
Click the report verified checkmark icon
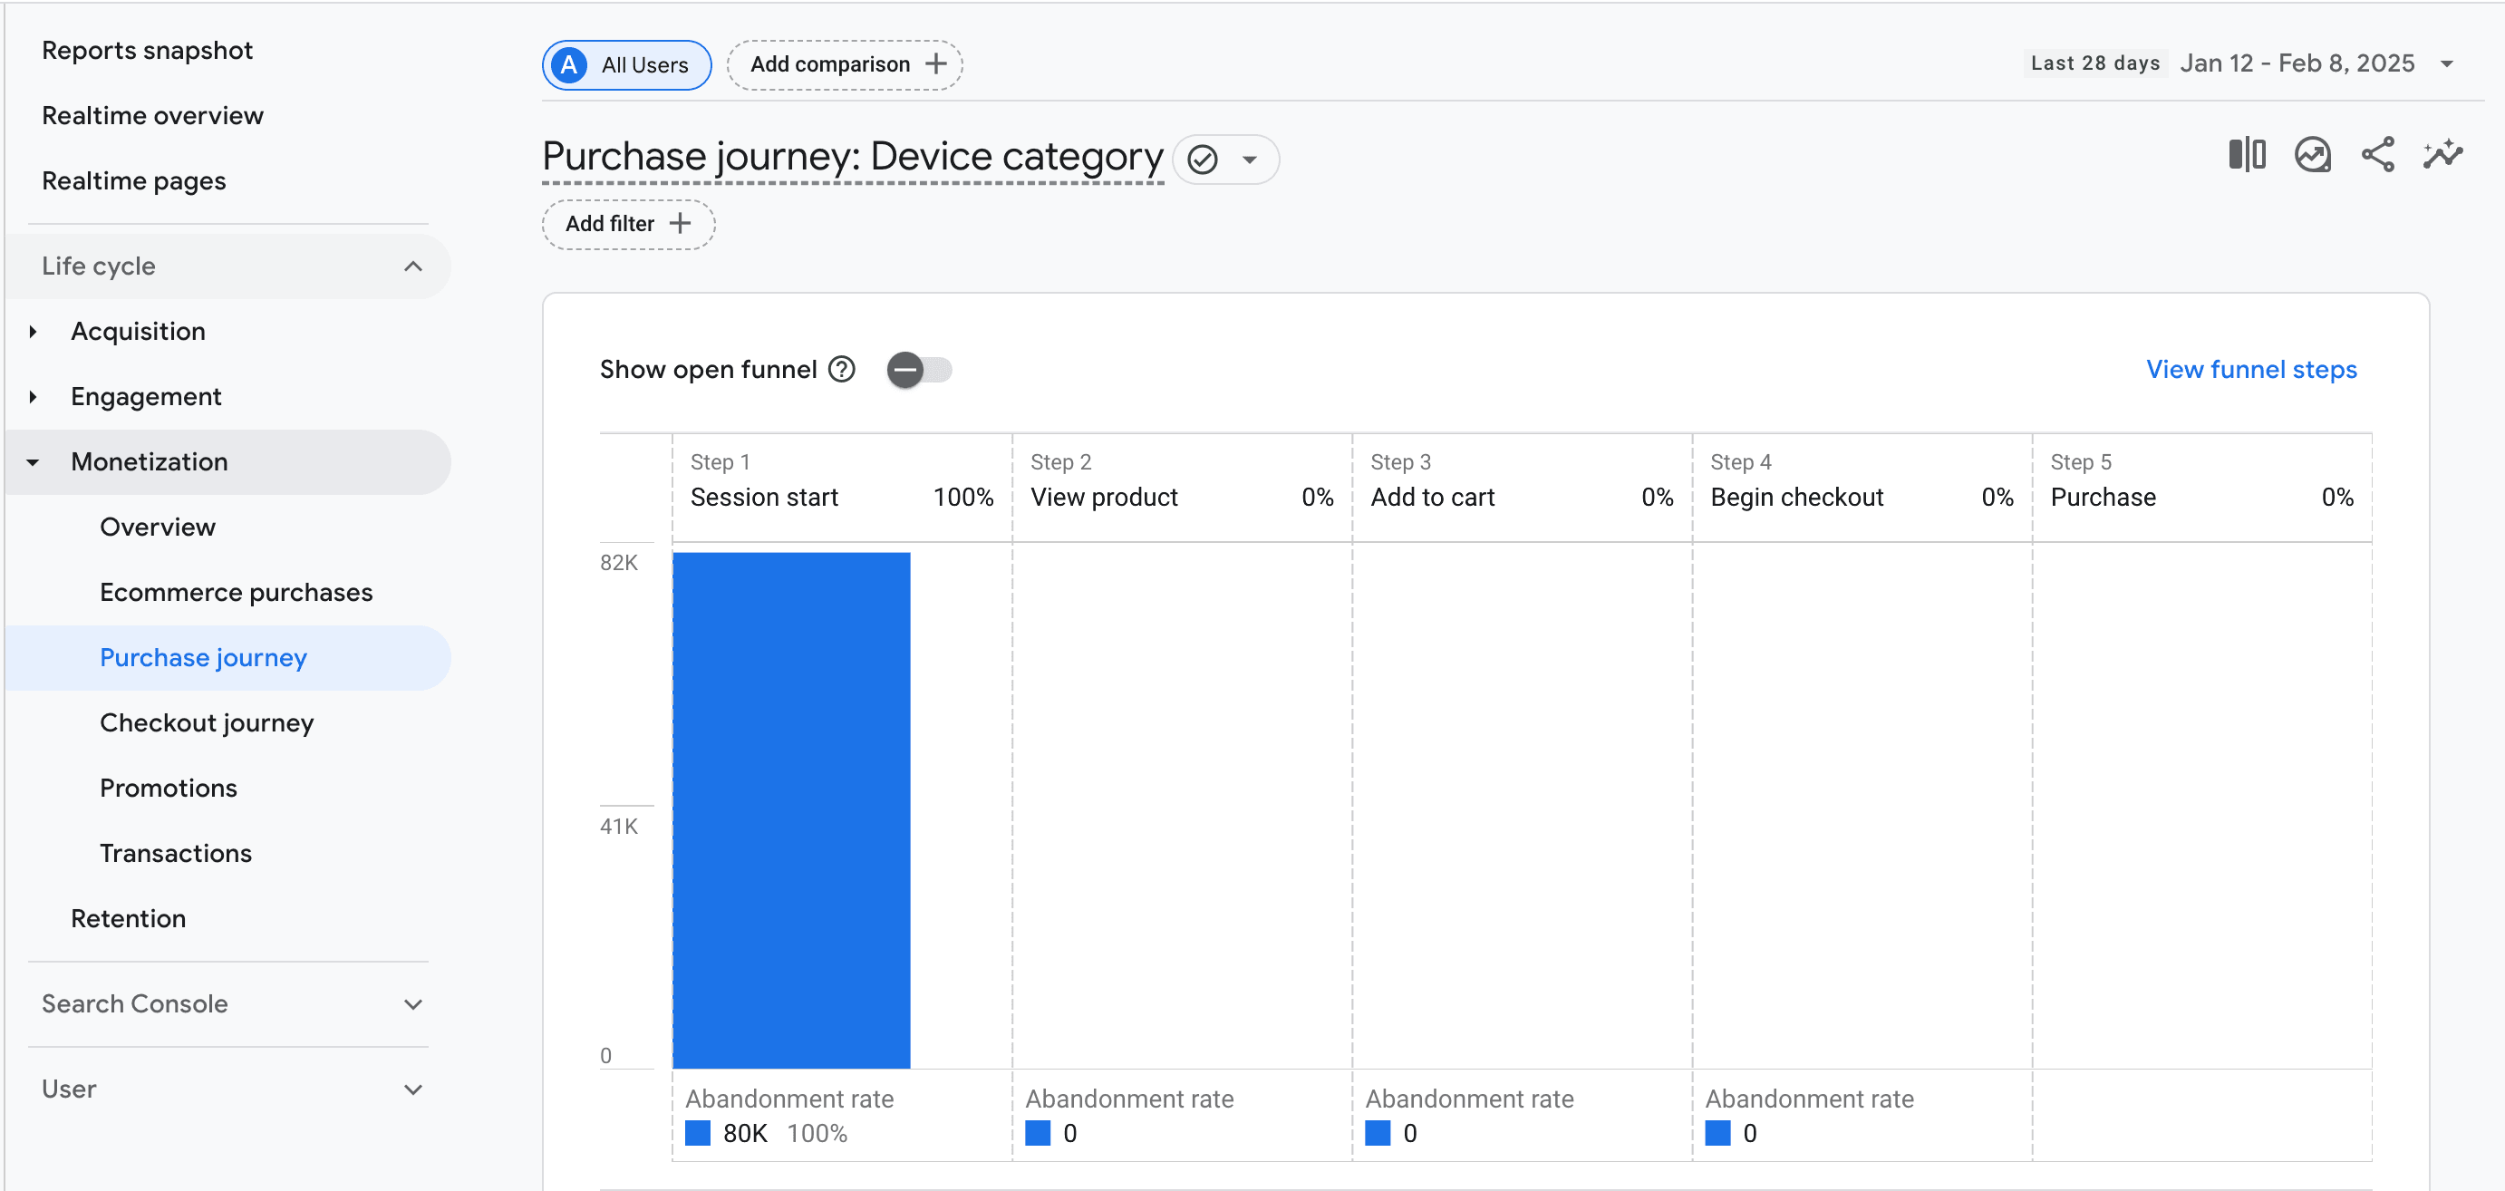click(x=1203, y=160)
